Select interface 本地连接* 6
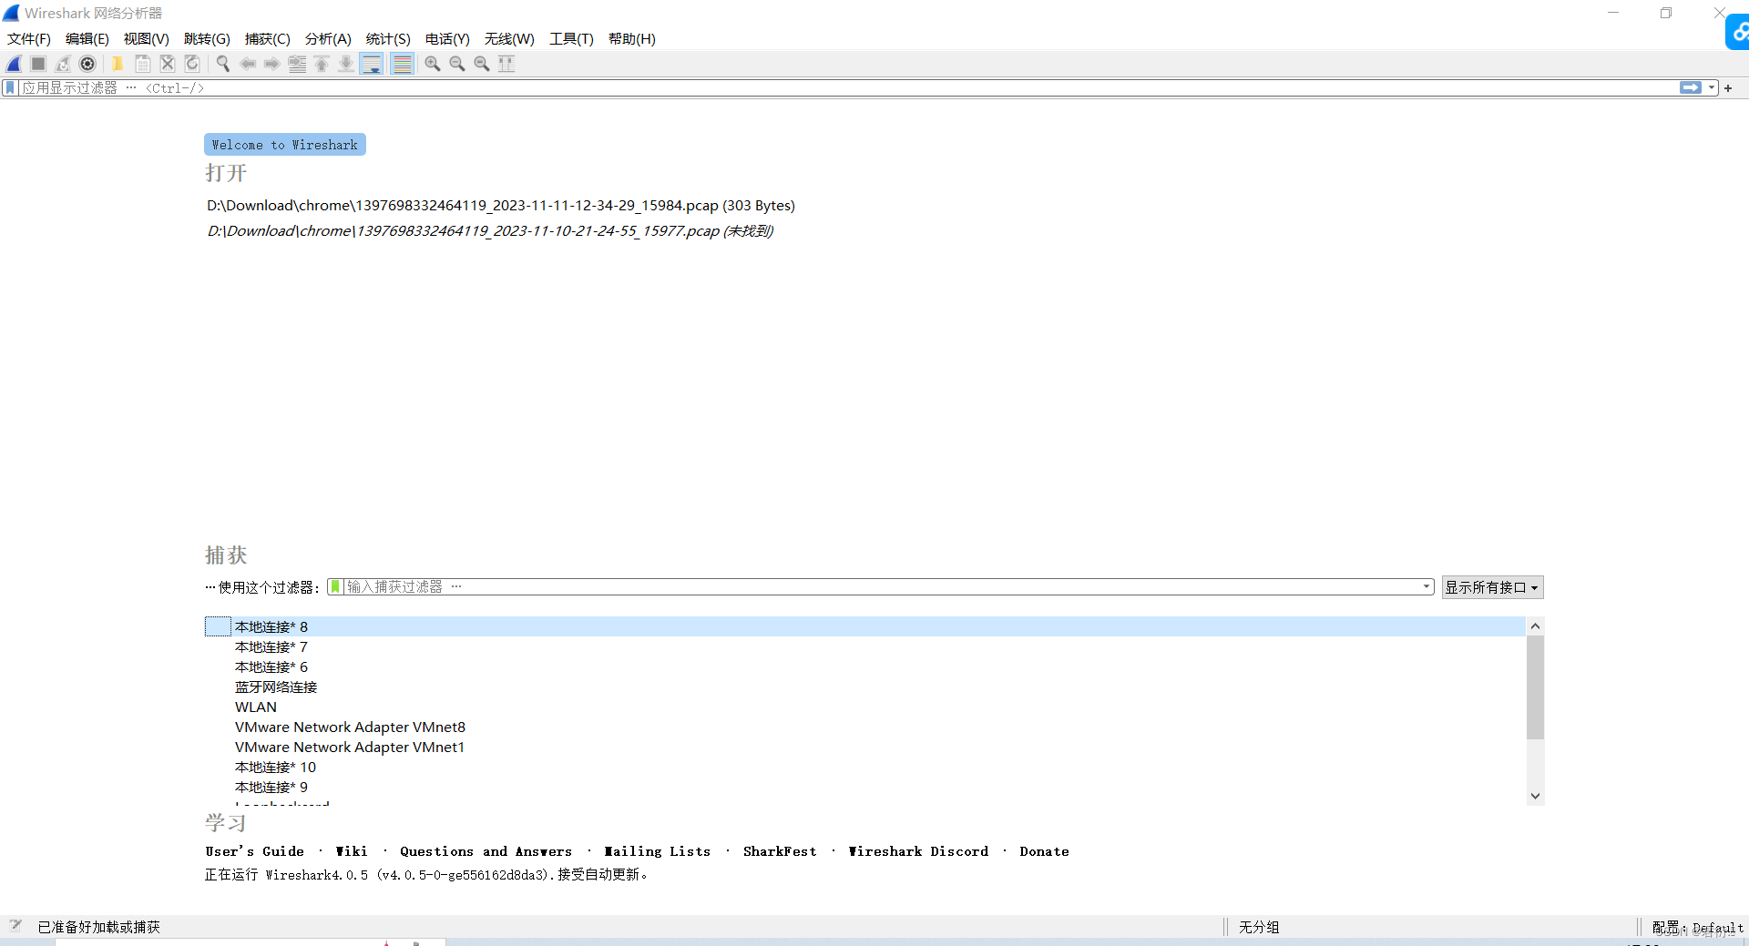1749x946 pixels. pyautogui.click(x=864, y=666)
